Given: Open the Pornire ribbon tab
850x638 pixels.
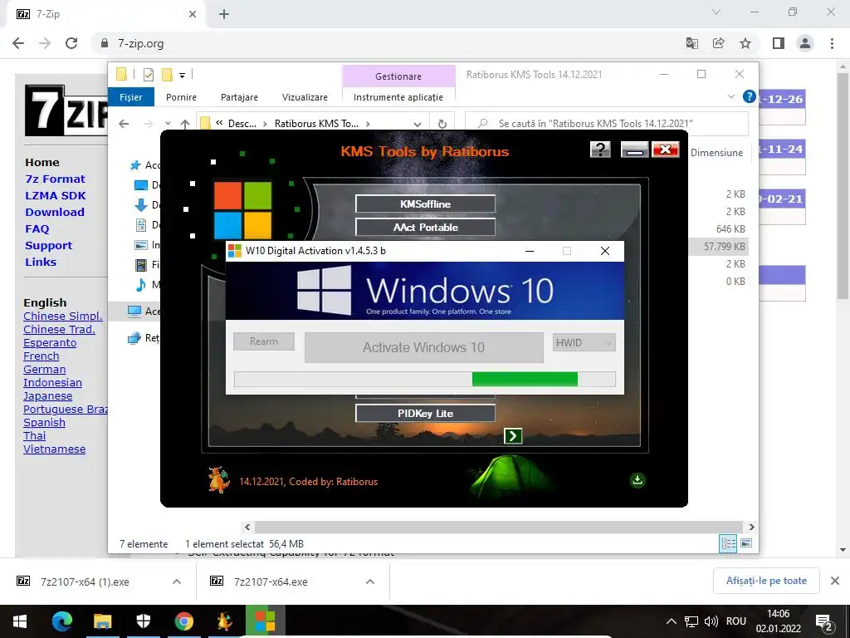Looking at the screenshot, I should pos(181,97).
